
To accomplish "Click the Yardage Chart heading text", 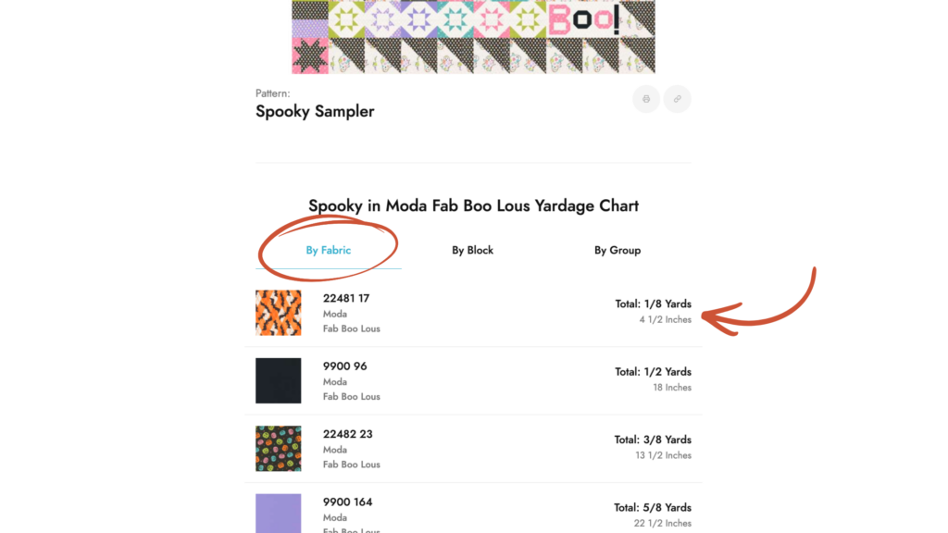I will pos(473,205).
